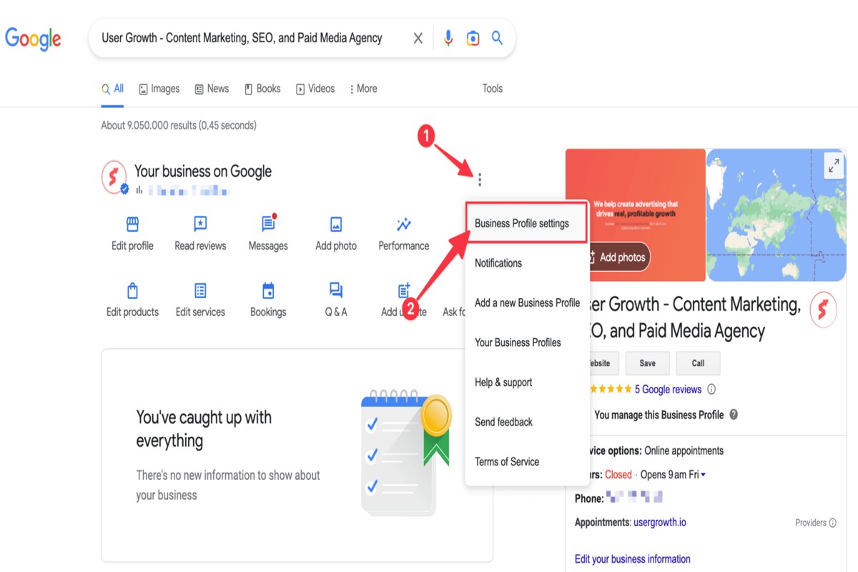Click the Edit profile storefront icon
This screenshot has height=572, width=858.
[x=132, y=225]
